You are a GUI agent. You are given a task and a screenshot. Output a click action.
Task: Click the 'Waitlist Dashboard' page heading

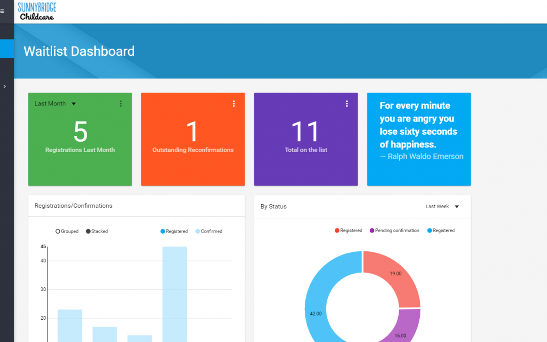tap(79, 51)
